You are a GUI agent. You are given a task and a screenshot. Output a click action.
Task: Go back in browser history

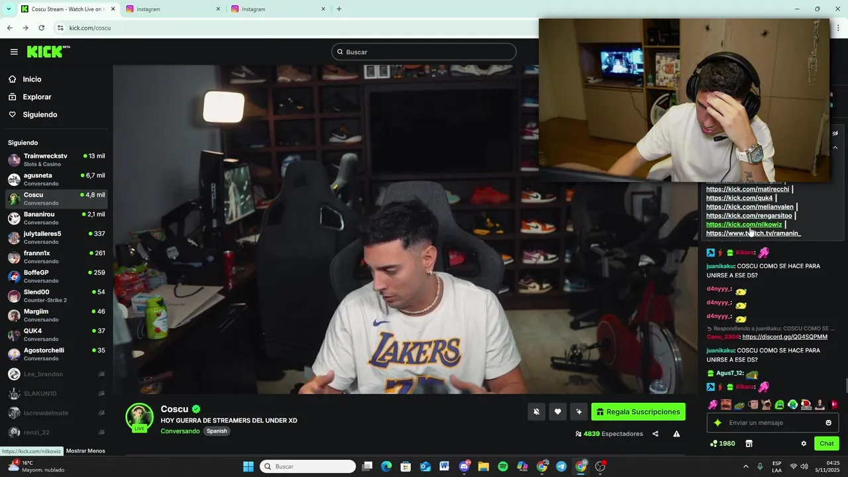(x=9, y=28)
